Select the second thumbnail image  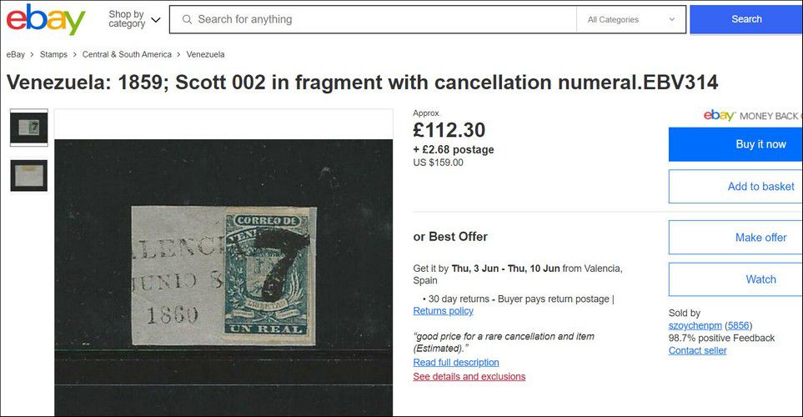28,176
